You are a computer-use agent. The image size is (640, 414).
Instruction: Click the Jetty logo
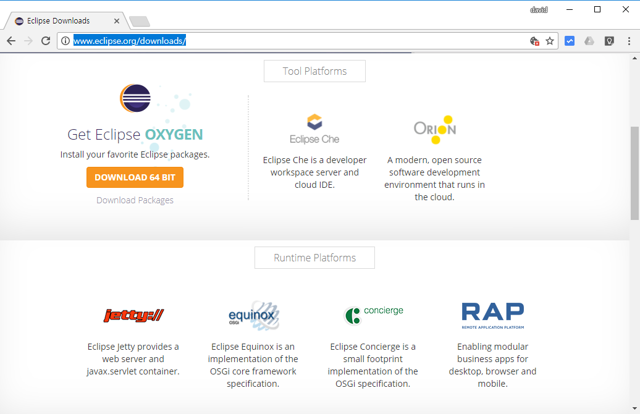pos(133,316)
